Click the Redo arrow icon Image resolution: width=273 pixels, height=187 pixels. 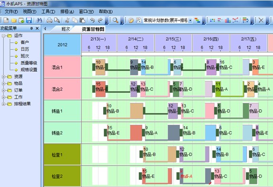click(x=100, y=20)
